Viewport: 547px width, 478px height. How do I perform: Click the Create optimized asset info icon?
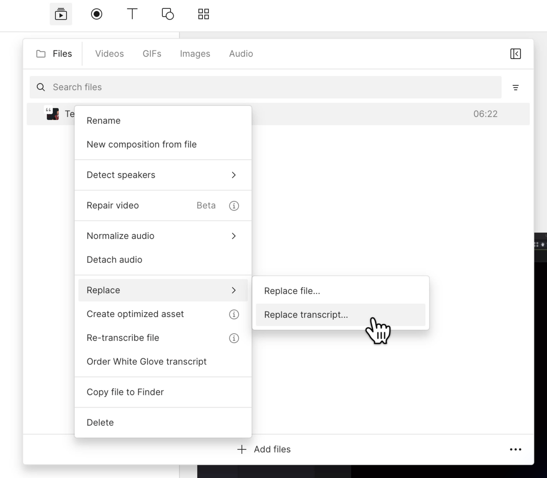click(234, 314)
